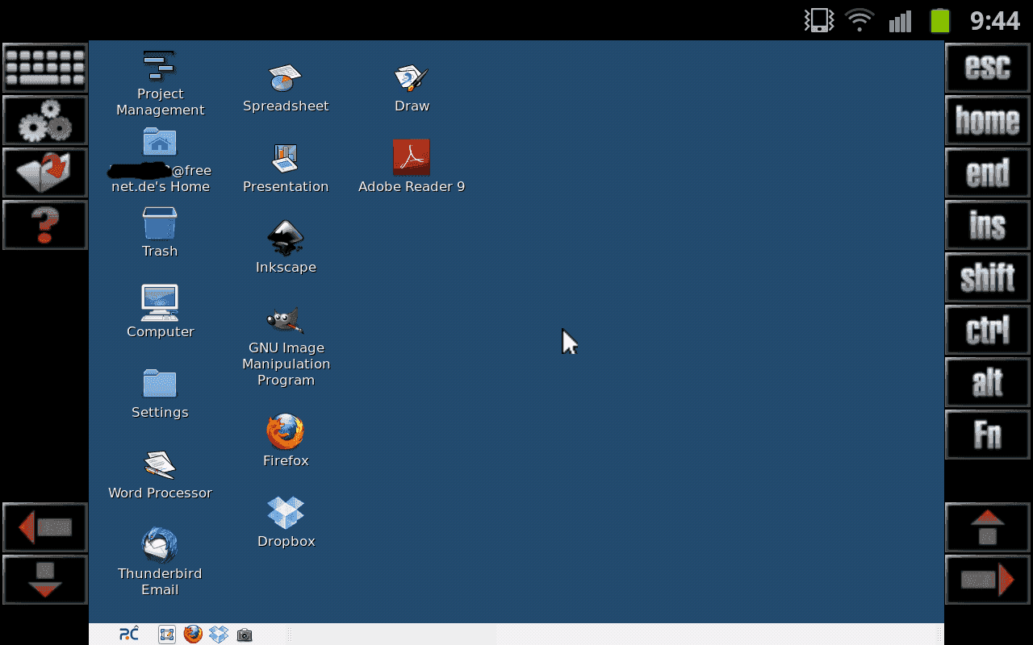
Task: Click the up arrow key button
Action: point(988,527)
